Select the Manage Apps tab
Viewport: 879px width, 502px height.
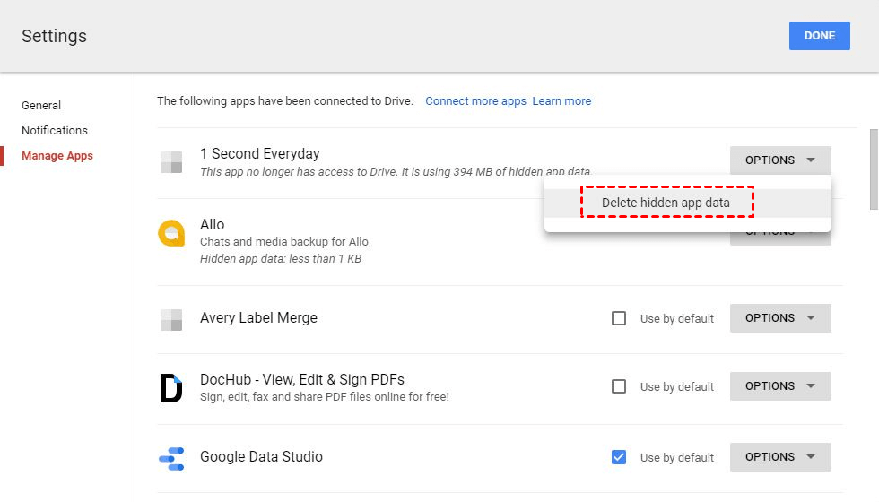pyautogui.click(x=57, y=156)
